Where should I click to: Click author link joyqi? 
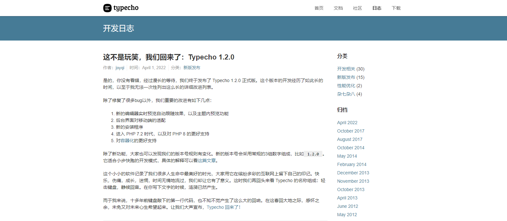pos(120,68)
